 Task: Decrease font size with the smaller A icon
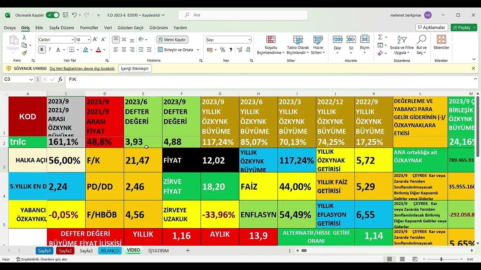tap(103, 39)
